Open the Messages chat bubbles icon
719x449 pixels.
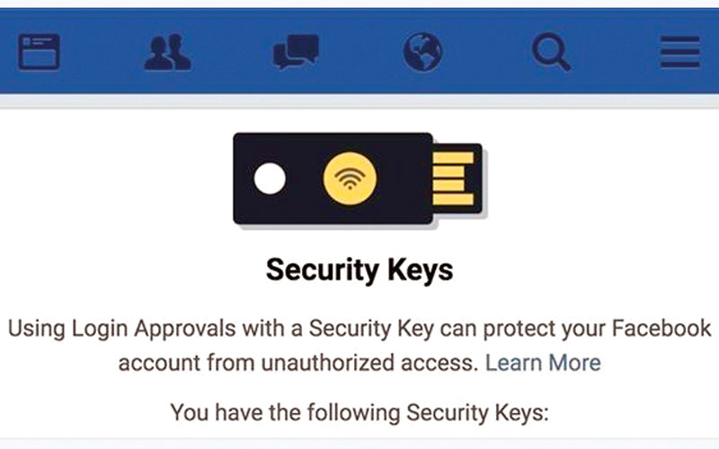[295, 52]
